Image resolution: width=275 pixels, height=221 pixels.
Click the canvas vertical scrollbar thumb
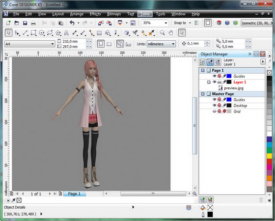pos(194,126)
